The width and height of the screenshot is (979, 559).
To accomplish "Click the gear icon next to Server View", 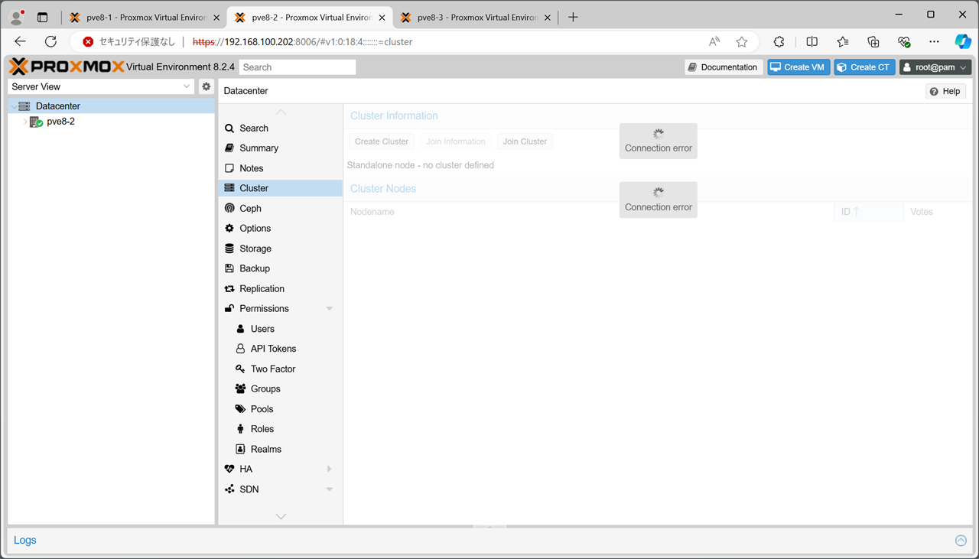I will coord(206,86).
